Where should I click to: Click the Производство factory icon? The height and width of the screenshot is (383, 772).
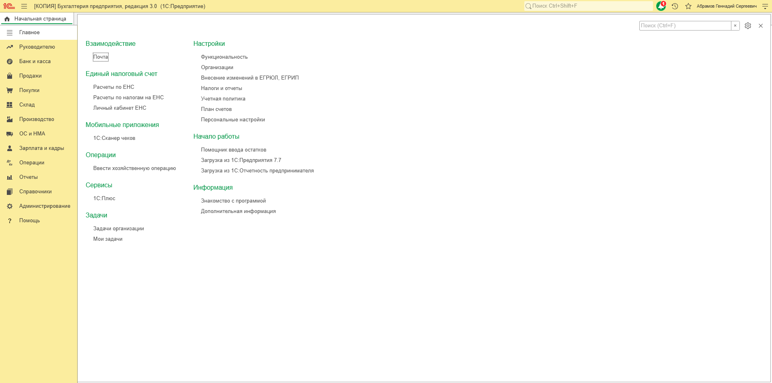[10, 119]
